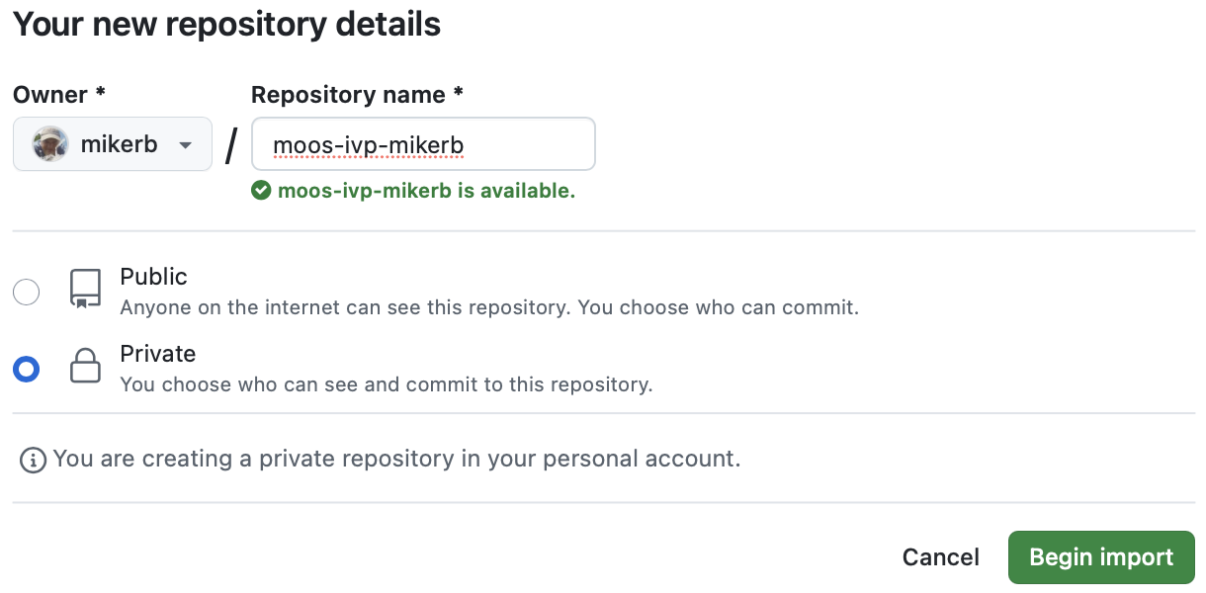
Task: Click the "Owner *" field label
Action: click(59, 95)
